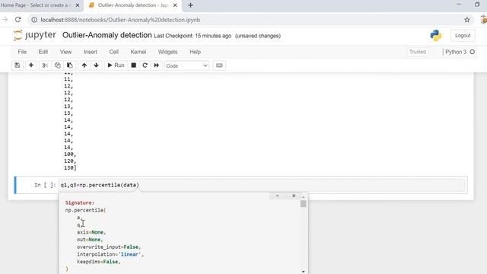The width and height of the screenshot is (487, 274).
Task: Restart and run all fast-forward icon
Action: tap(156, 65)
